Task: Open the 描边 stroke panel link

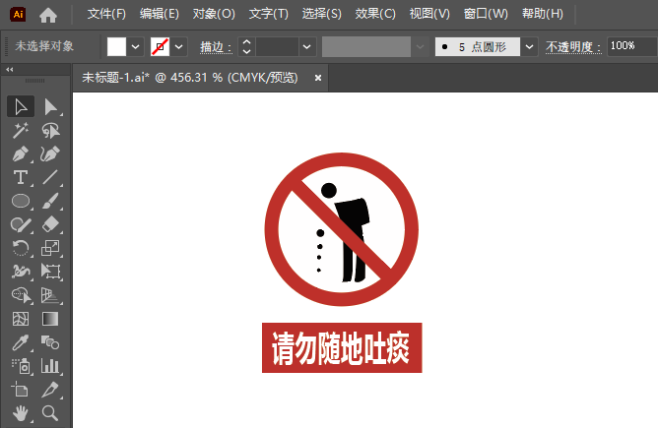Action: pyautogui.click(x=216, y=47)
